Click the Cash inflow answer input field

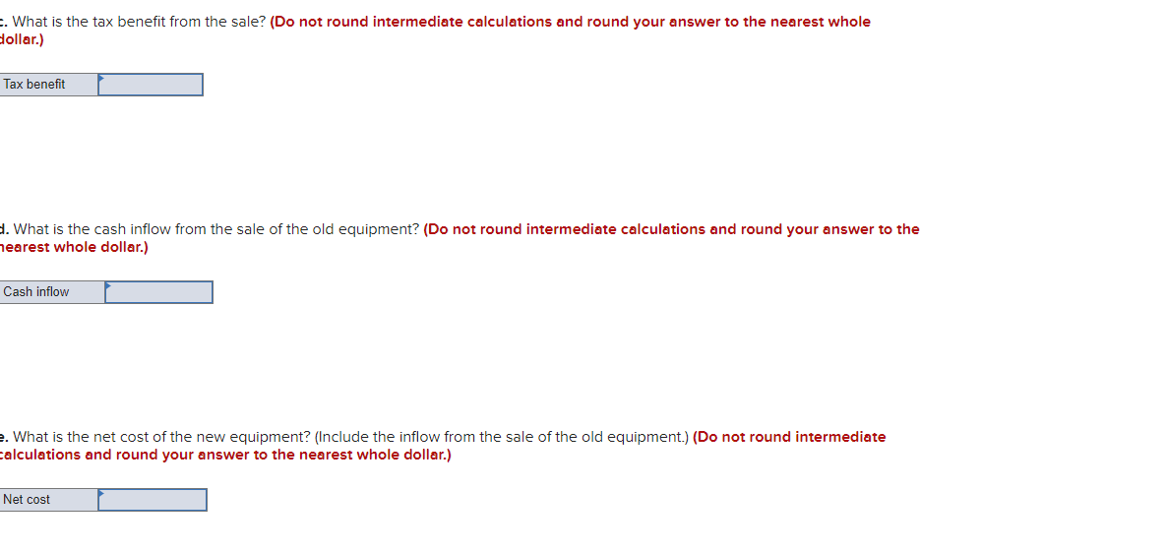click(x=159, y=292)
